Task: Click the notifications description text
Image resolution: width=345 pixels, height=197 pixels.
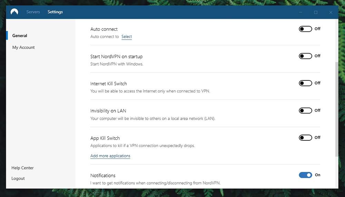Action: [x=155, y=183]
